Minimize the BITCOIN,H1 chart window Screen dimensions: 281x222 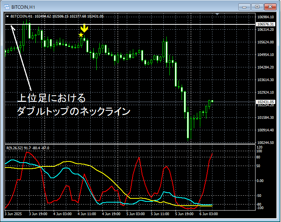pyautogui.click(x=244, y=7)
